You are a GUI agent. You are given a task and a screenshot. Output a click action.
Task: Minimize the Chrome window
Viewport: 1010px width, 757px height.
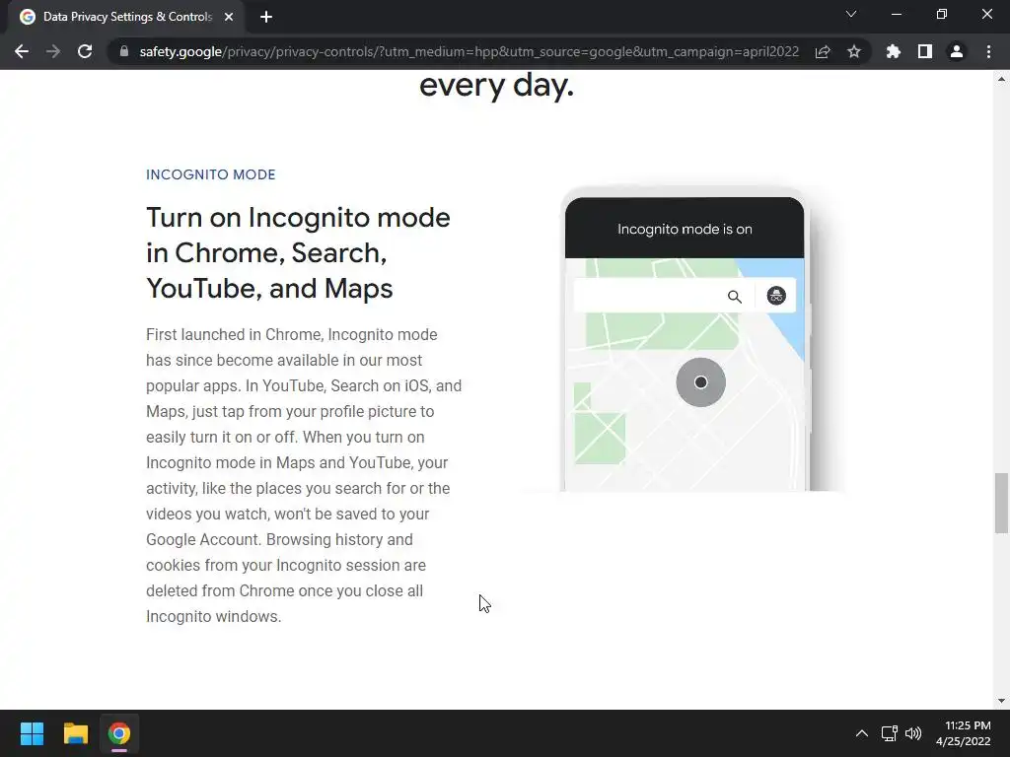[x=896, y=14]
